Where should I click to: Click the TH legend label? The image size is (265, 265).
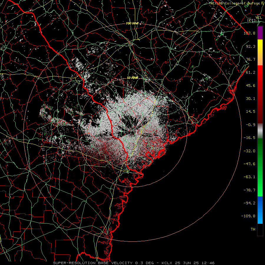253,229
